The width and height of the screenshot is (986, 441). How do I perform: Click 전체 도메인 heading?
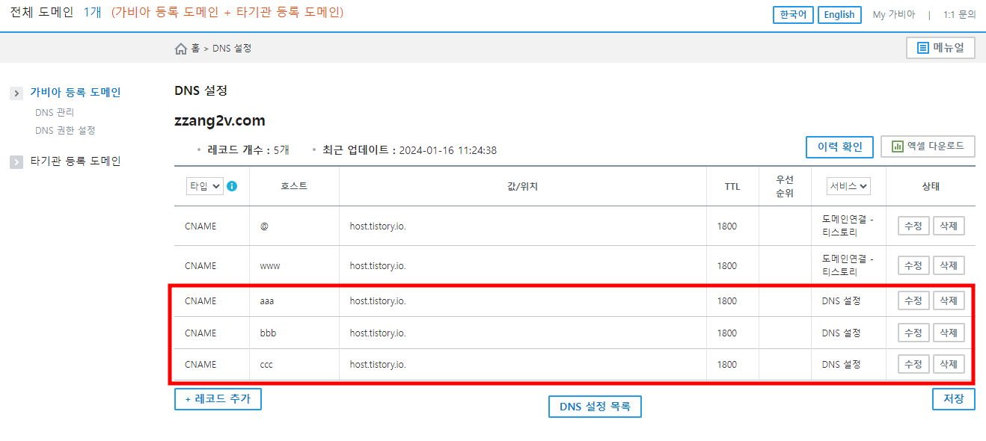tap(42, 13)
